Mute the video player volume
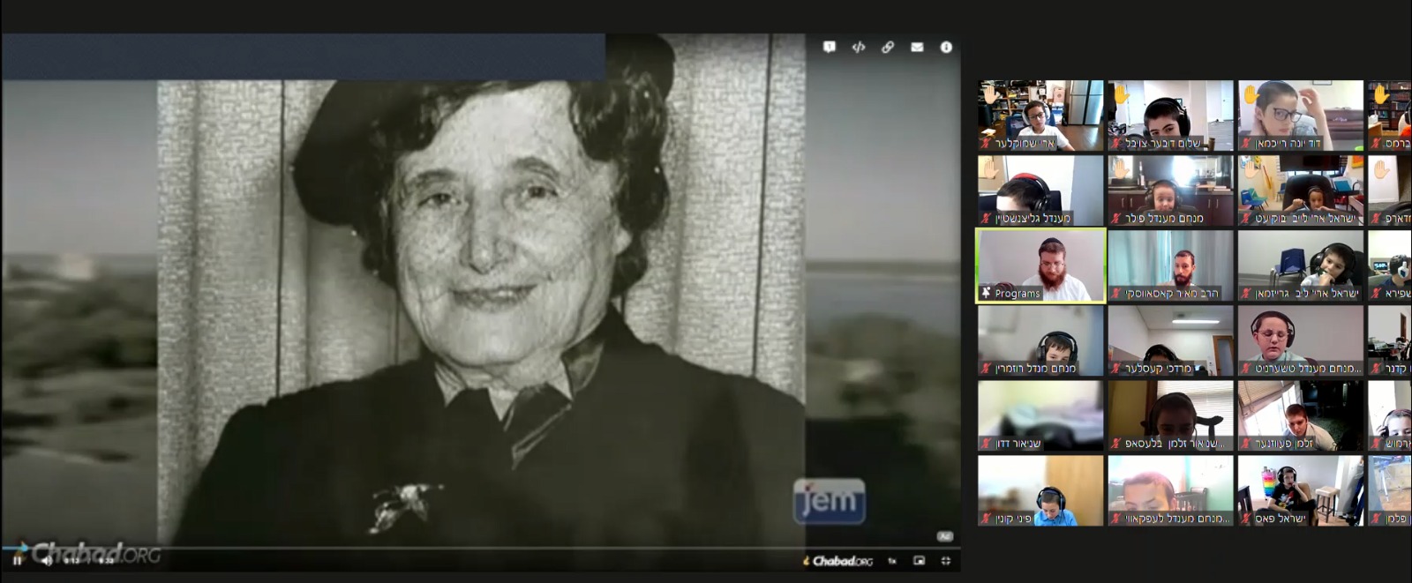This screenshot has width=1412, height=583. [47, 561]
